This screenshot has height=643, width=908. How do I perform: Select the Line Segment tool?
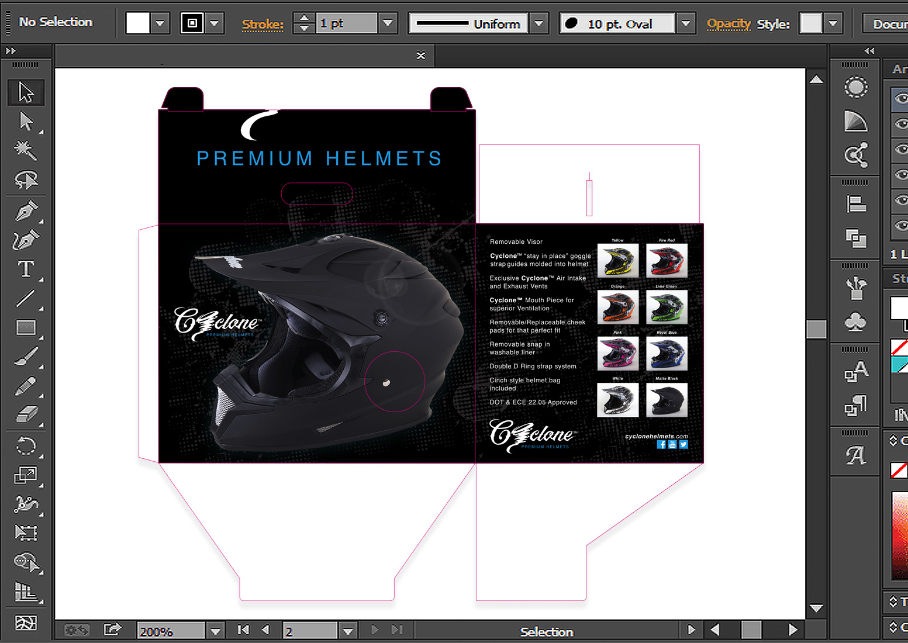click(26, 298)
